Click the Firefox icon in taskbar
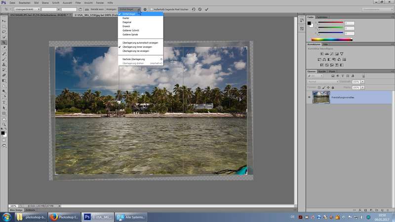 coord(55,217)
